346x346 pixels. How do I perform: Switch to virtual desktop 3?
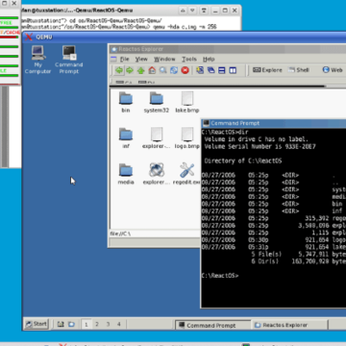pyautogui.click(x=108, y=324)
